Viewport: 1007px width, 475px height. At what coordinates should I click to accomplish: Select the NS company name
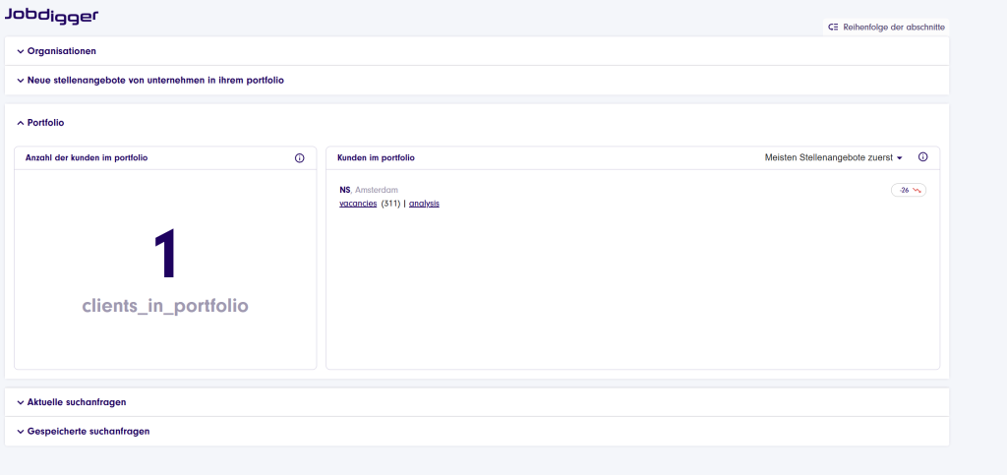tap(344, 190)
